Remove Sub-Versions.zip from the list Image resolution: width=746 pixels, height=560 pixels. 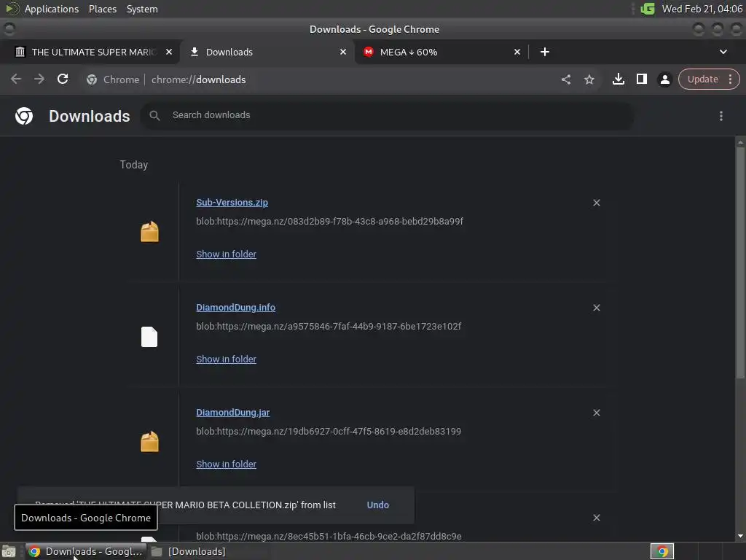coord(596,203)
